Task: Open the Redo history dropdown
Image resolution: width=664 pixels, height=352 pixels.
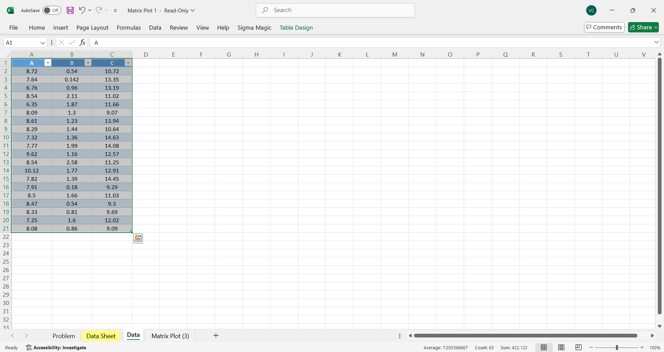Action: coord(107,10)
